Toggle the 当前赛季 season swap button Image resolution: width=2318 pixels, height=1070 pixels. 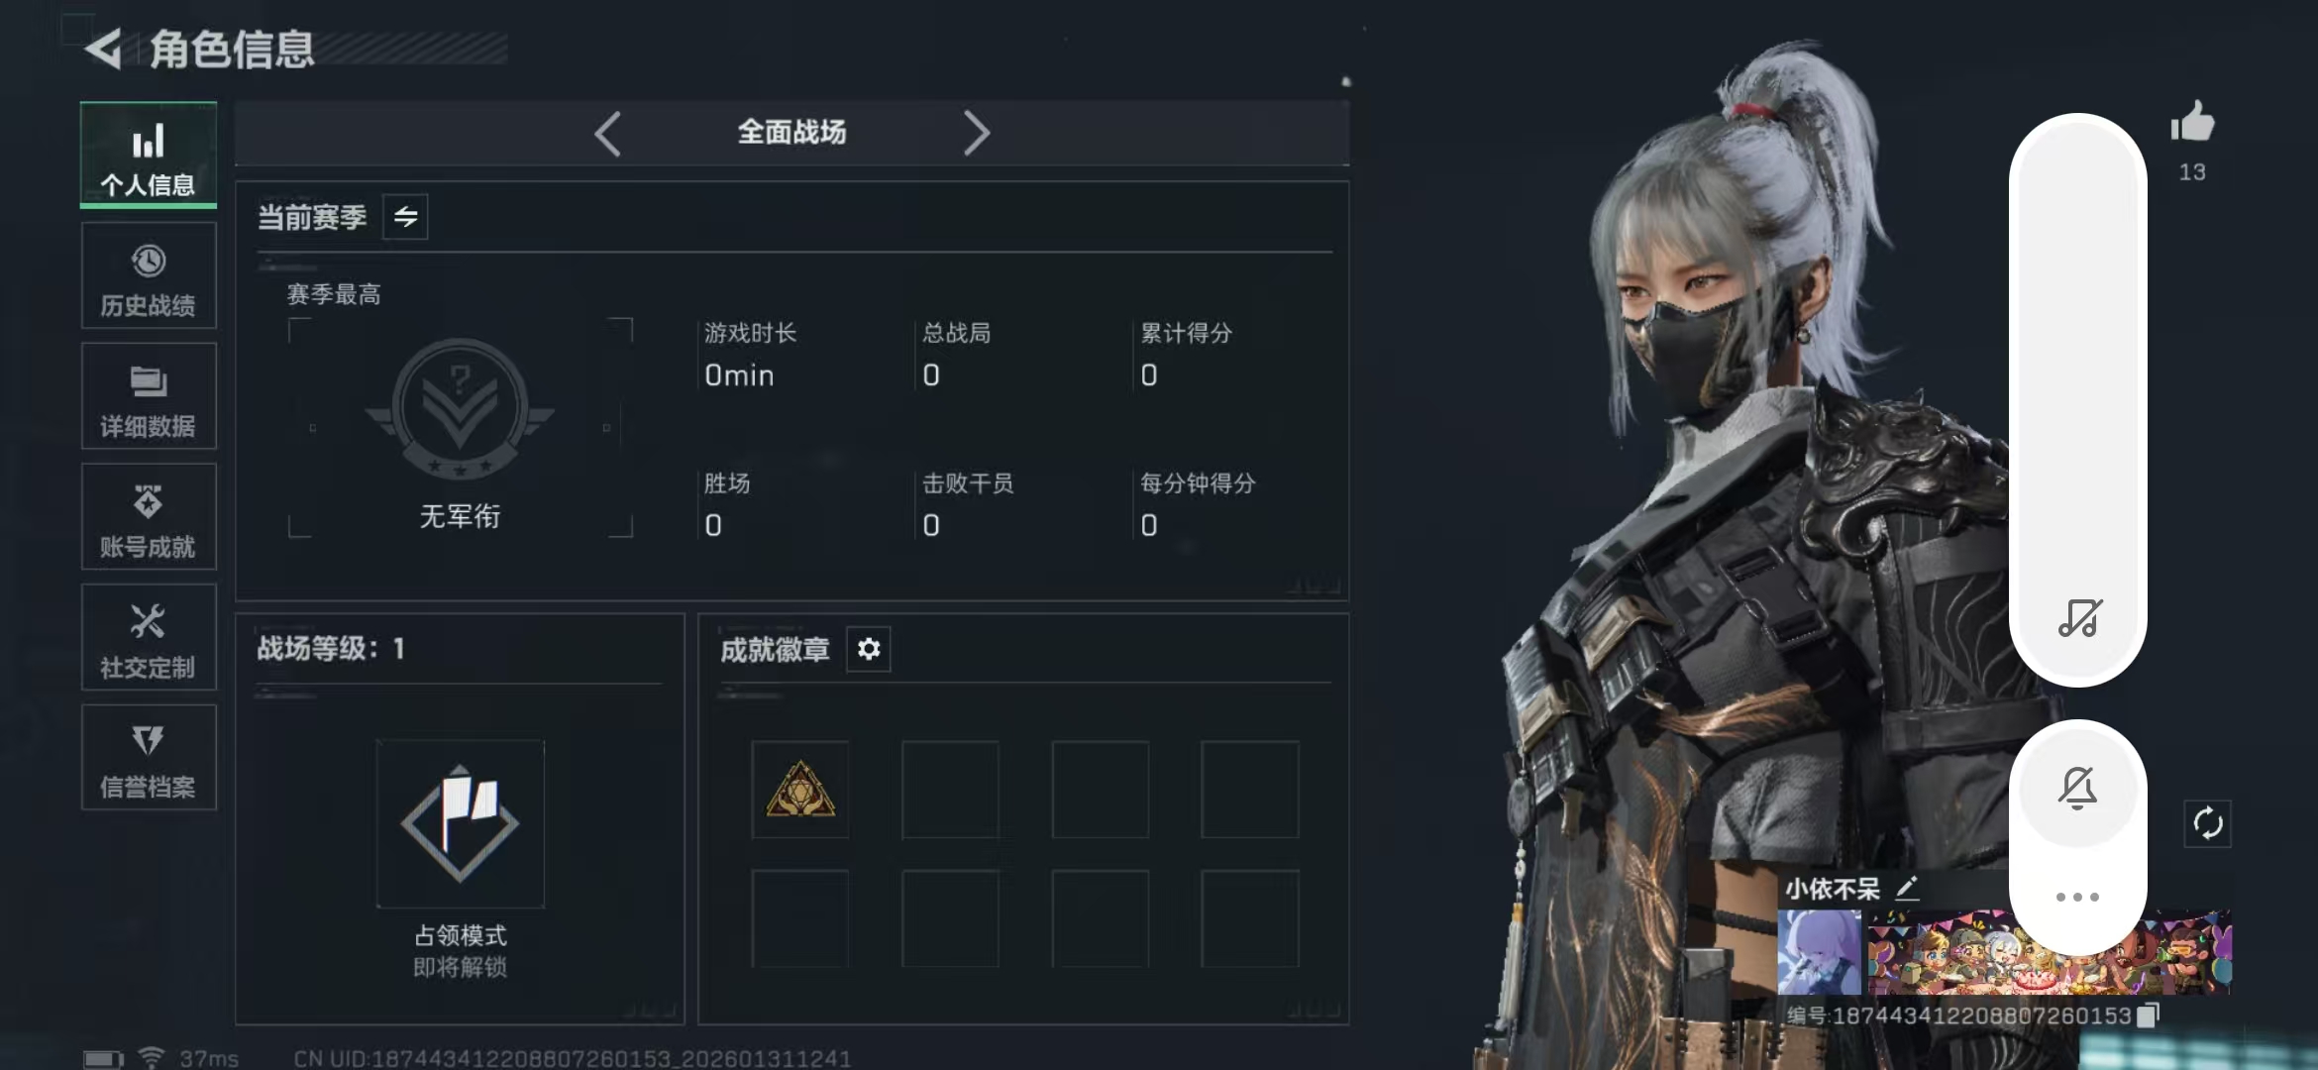(405, 217)
